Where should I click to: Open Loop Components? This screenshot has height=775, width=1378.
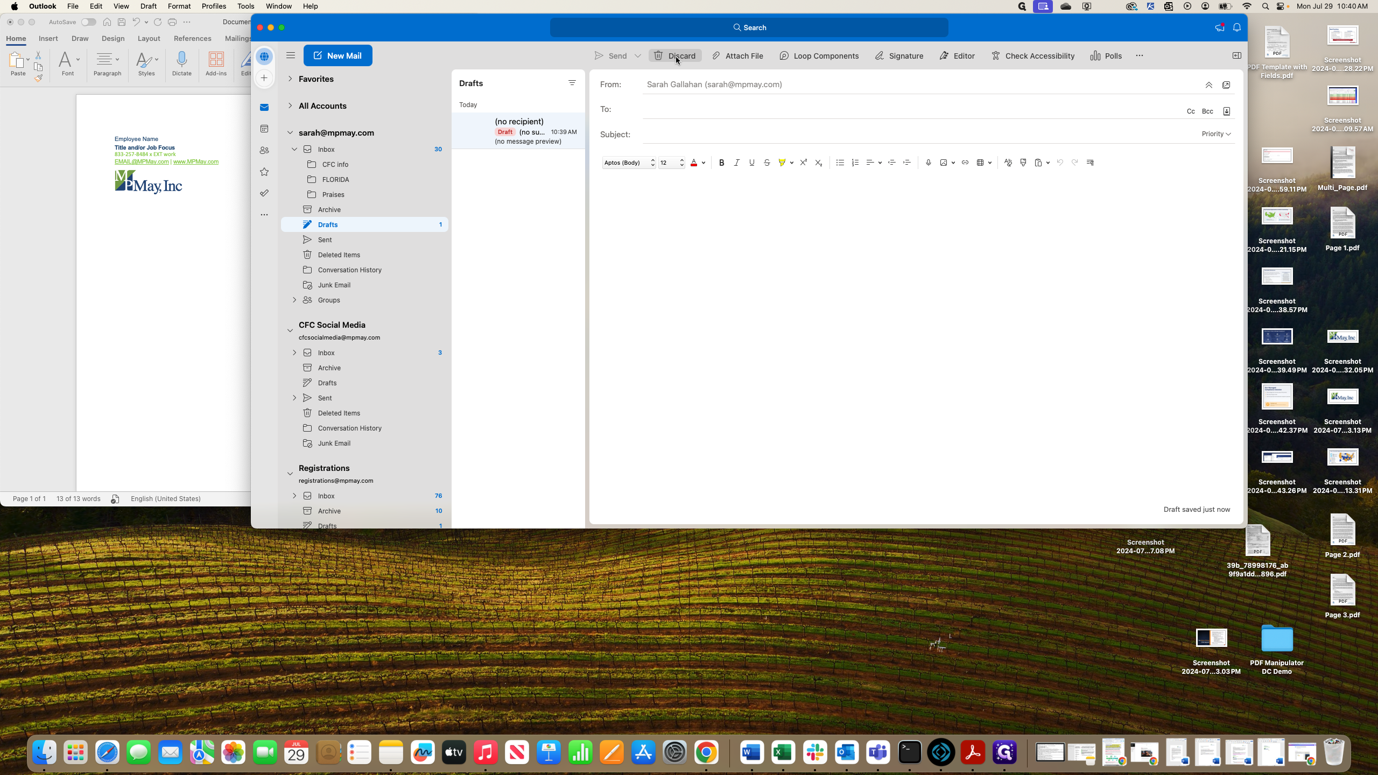pos(819,56)
